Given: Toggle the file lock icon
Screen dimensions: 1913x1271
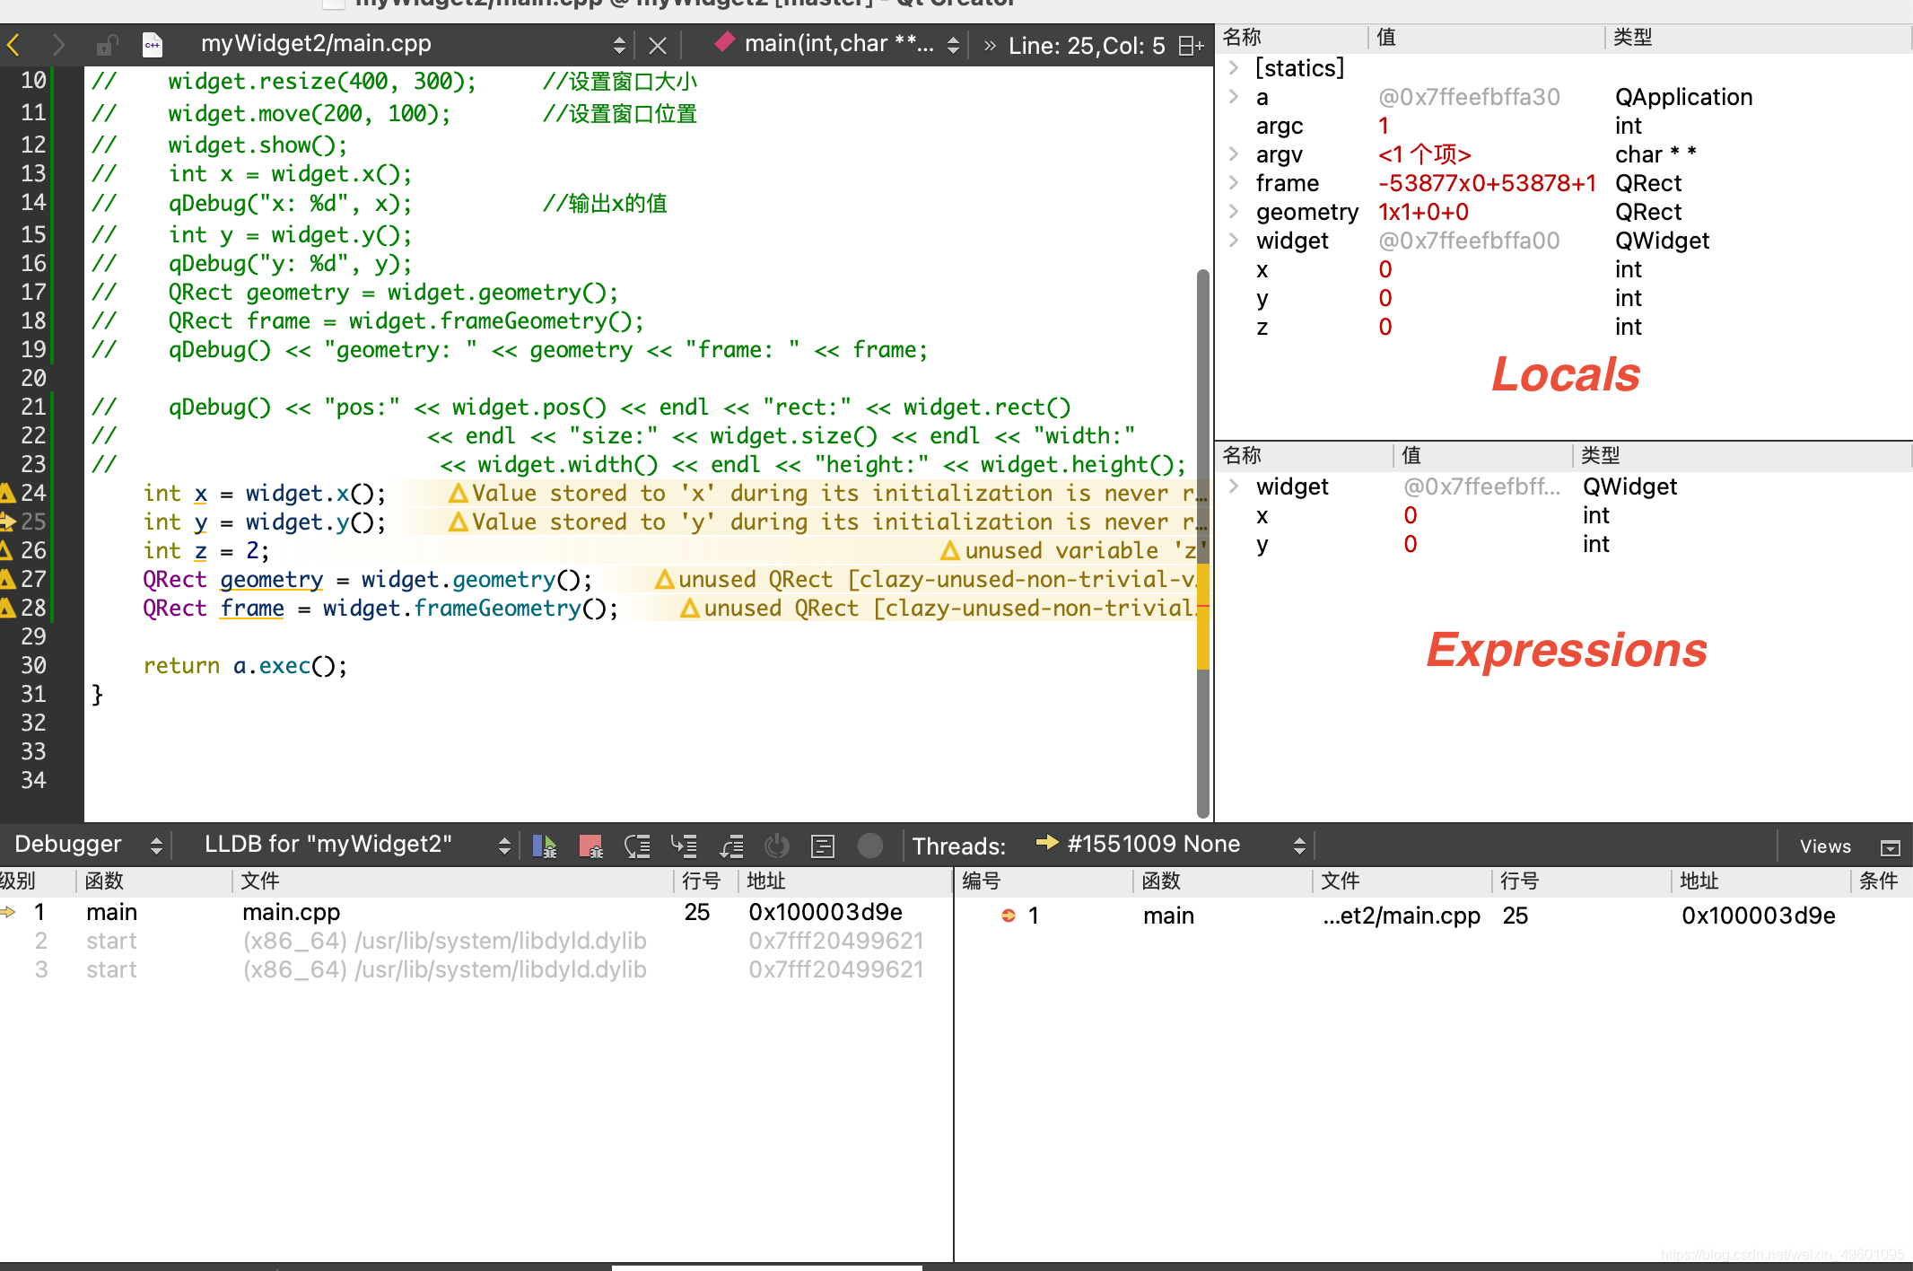Looking at the screenshot, I should tap(107, 45).
